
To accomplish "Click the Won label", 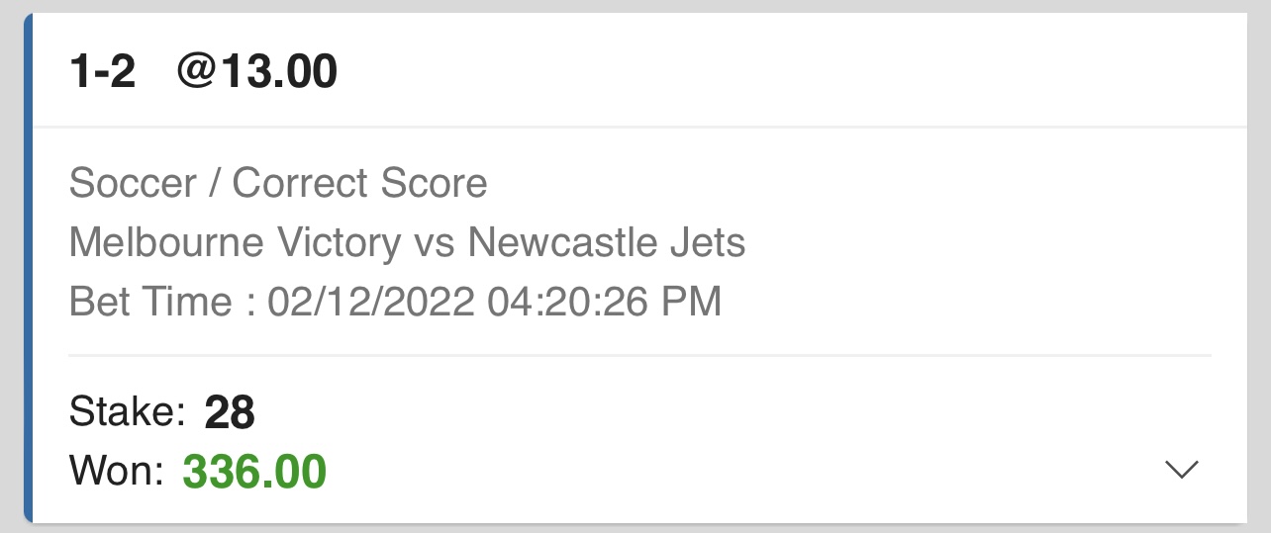I will coord(116,472).
